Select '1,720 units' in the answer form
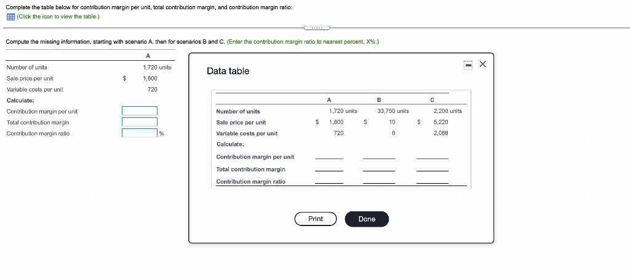 tap(157, 68)
